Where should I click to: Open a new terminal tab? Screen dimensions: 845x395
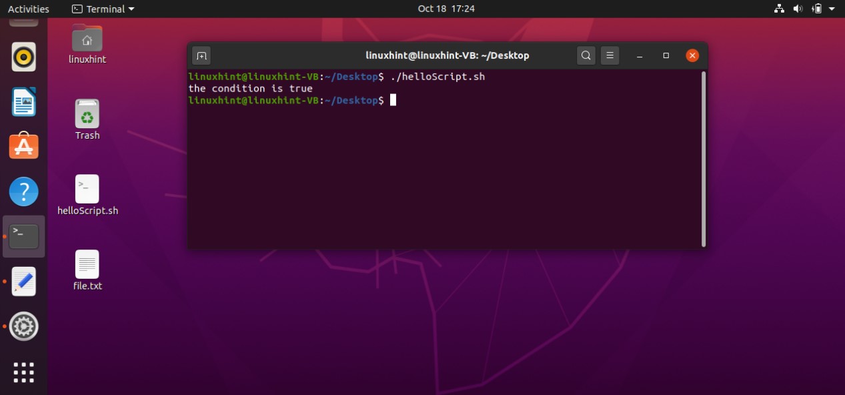coord(201,55)
